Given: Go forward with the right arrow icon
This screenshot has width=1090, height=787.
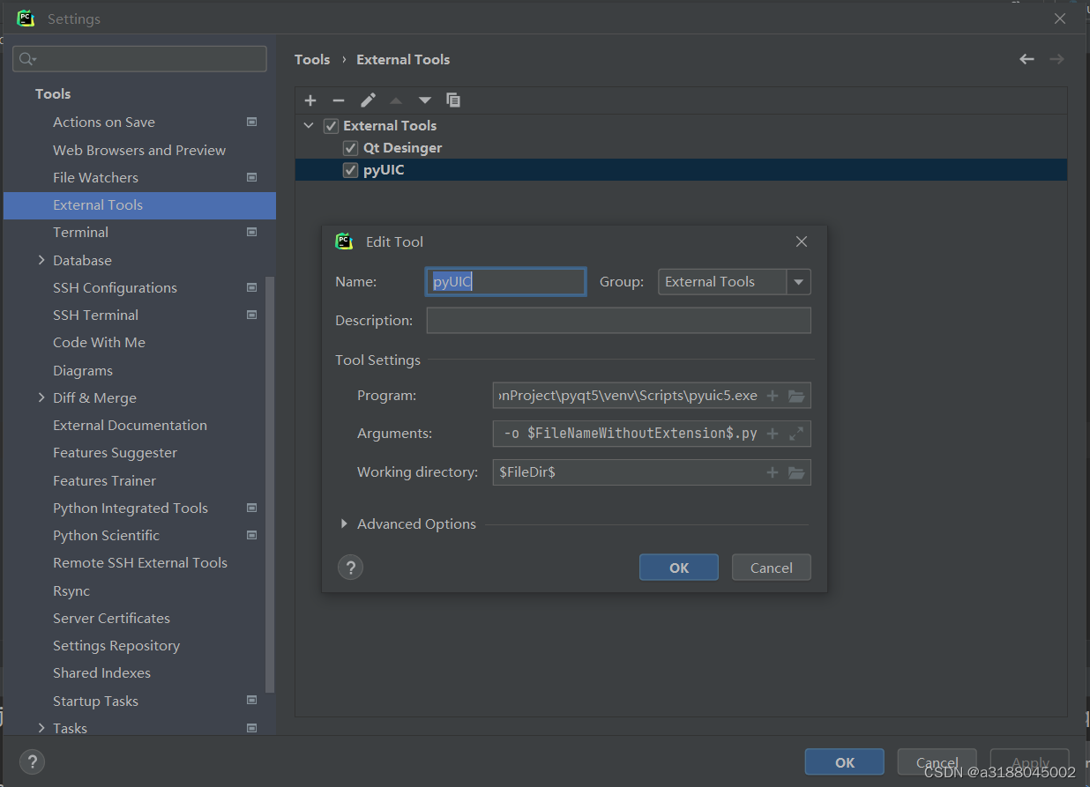Looking at the screenshot, I should [x=1056, y=59].
